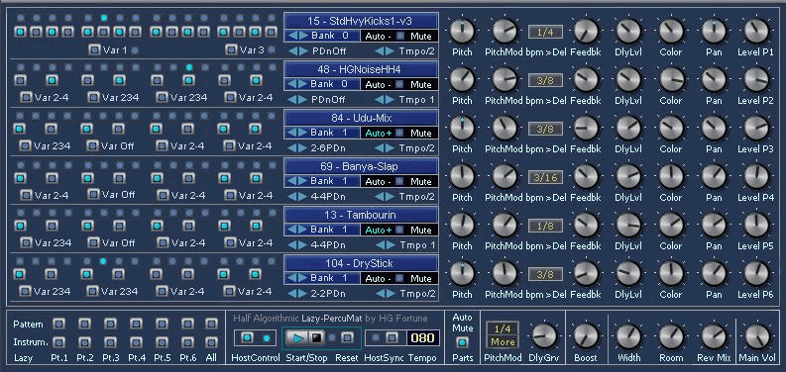The width and height of the screenshot is (786, 372).
Task: Toggle Var 1 in the StdHvyKicks1 row
Action: coord(94,49)
